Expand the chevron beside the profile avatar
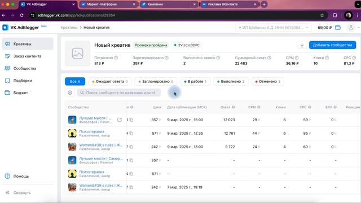 [x=358, y=28]
